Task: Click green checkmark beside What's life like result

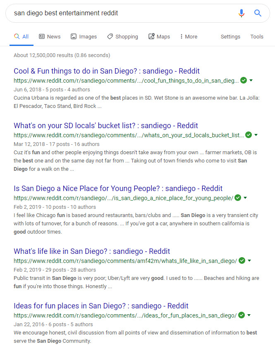Action: [242, 260]
